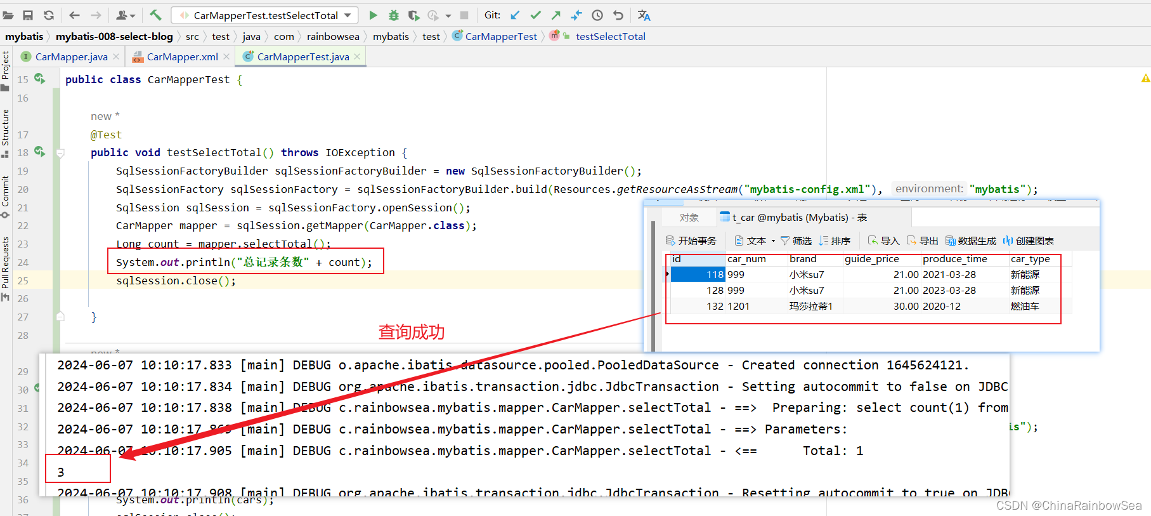1151x516 pixels.
Task: Switch to the CarMapper.java editor tab
Action: 71,57
